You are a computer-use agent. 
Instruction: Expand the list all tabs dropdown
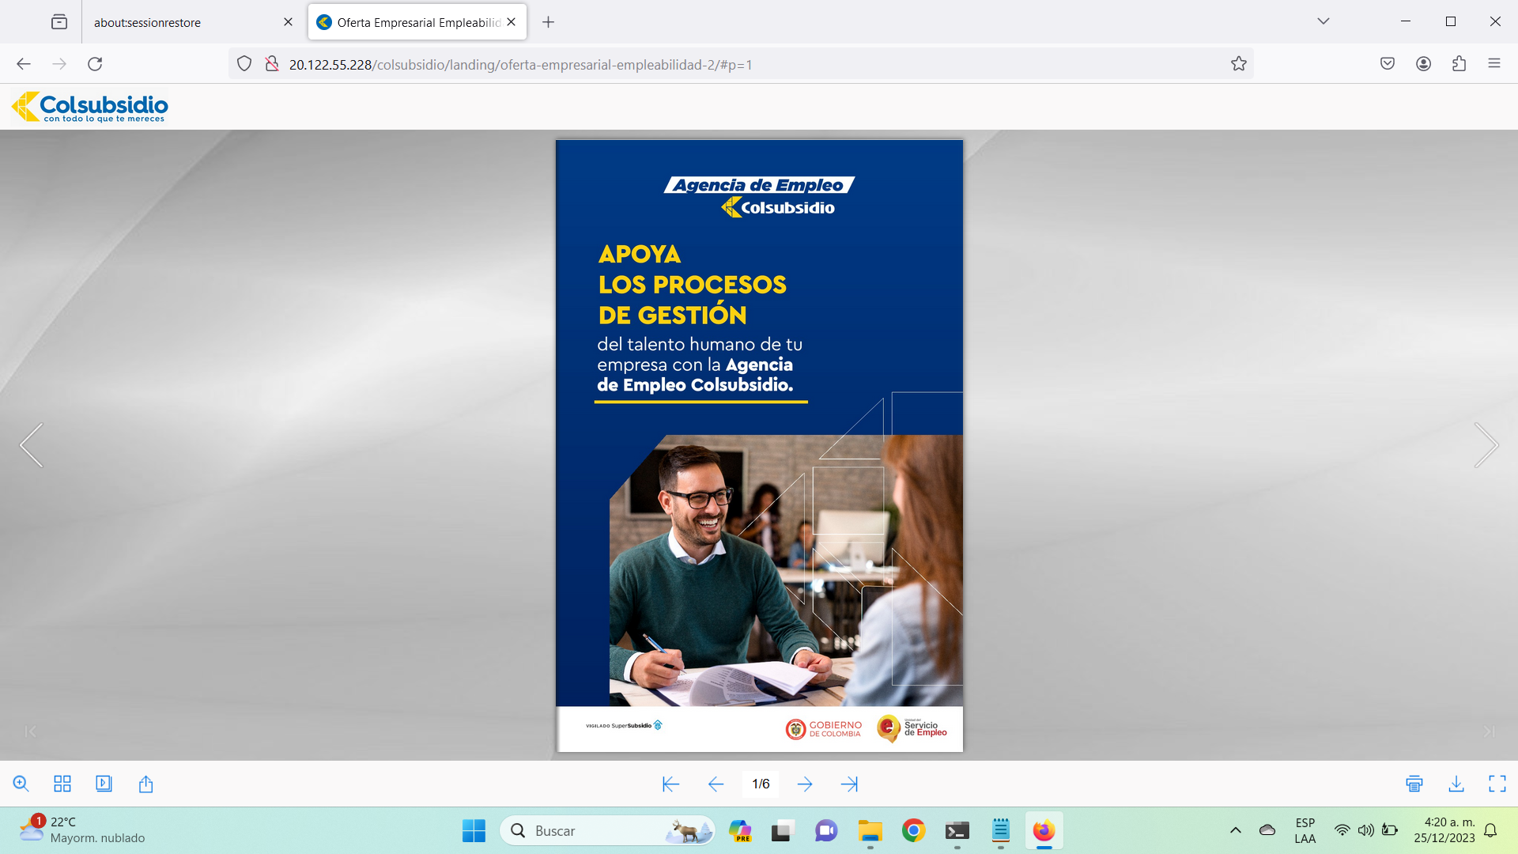[1323, 21]
